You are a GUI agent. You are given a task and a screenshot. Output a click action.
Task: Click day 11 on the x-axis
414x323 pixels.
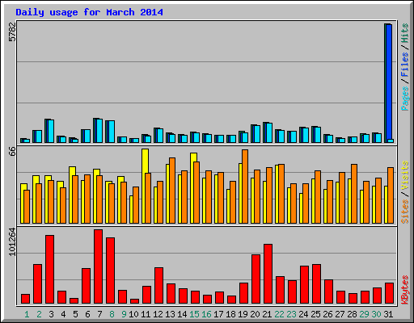pos(146,314)
